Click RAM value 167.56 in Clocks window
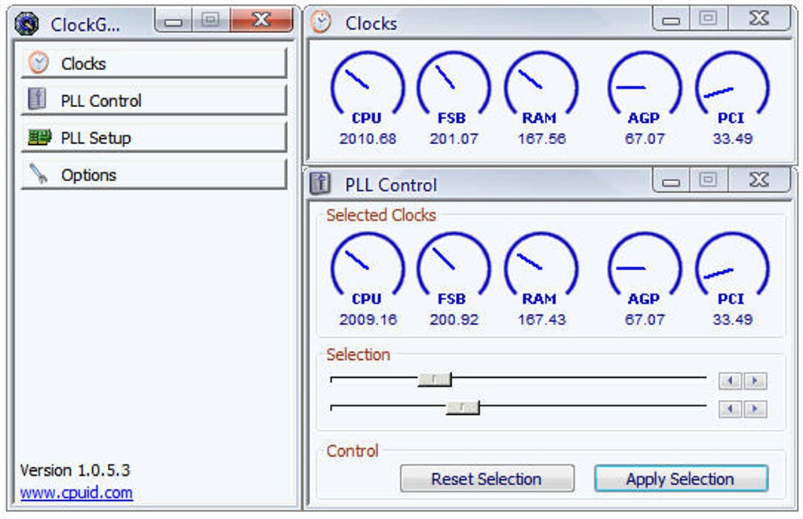Viewport: 803px width, 519px height. tap(542, 139)
